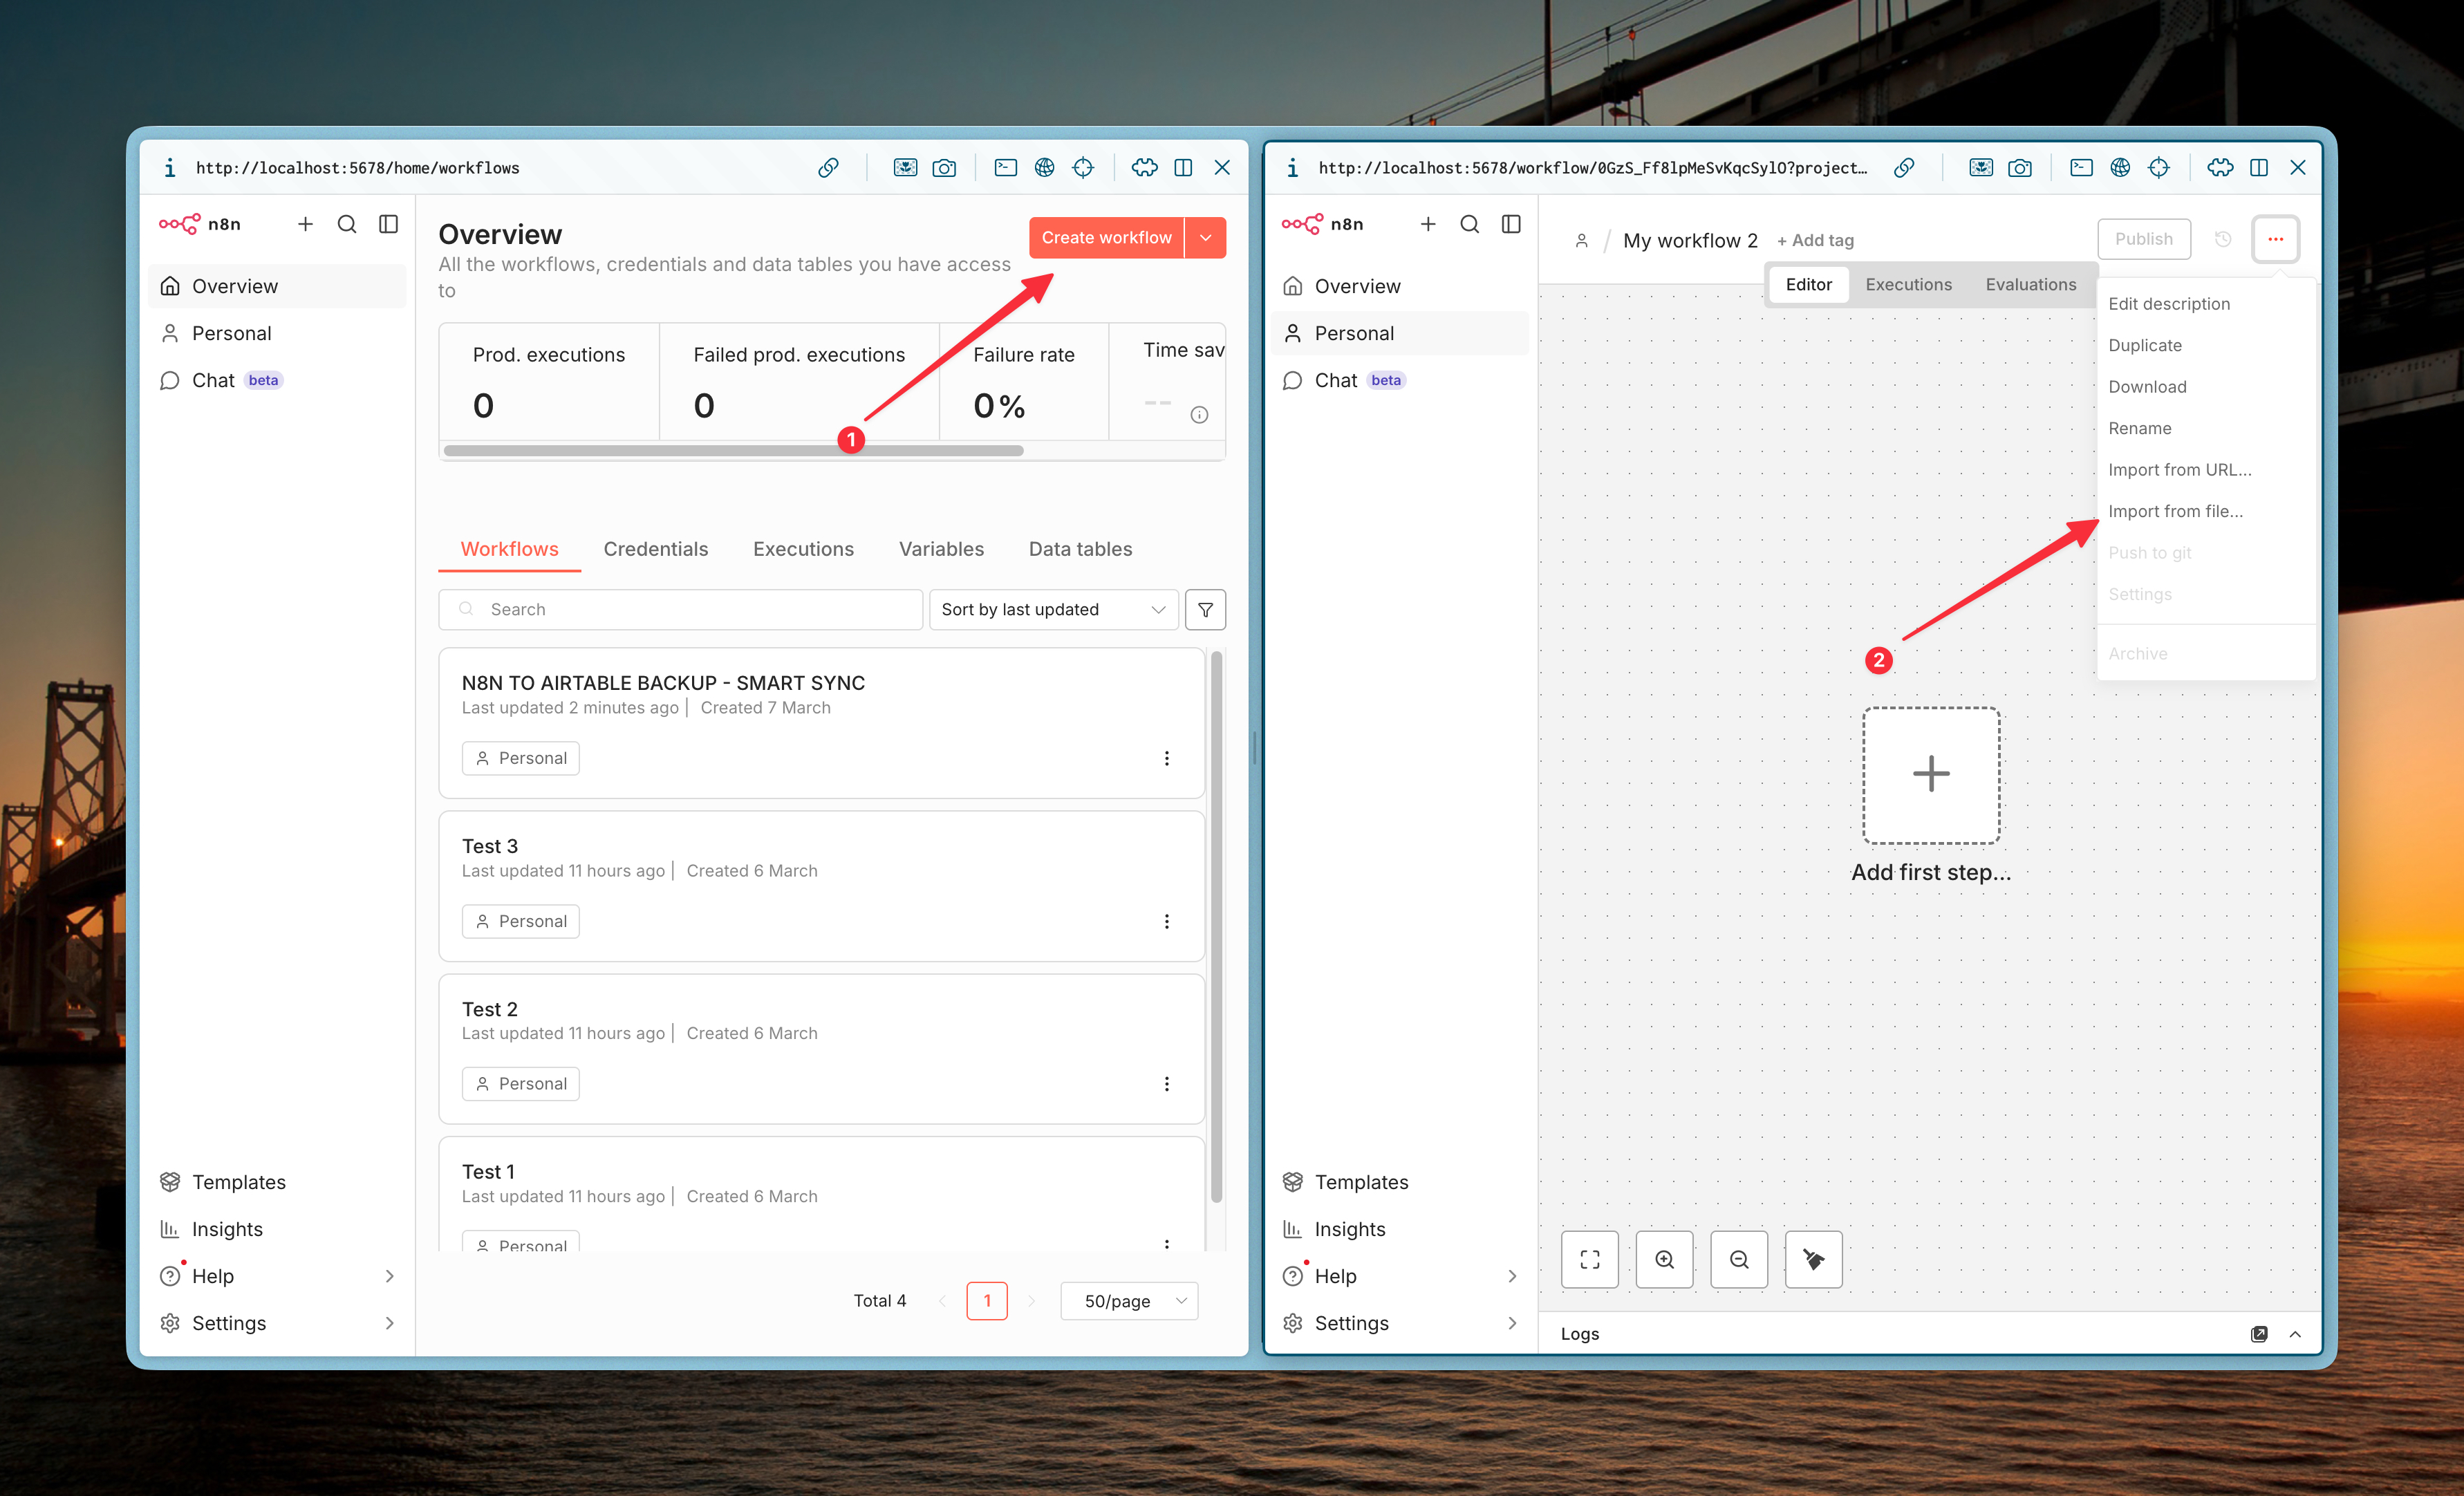Open the n8n search in the left sidebar
The width and height of the screenshot is (2464, 1496).
click(347, 224)
